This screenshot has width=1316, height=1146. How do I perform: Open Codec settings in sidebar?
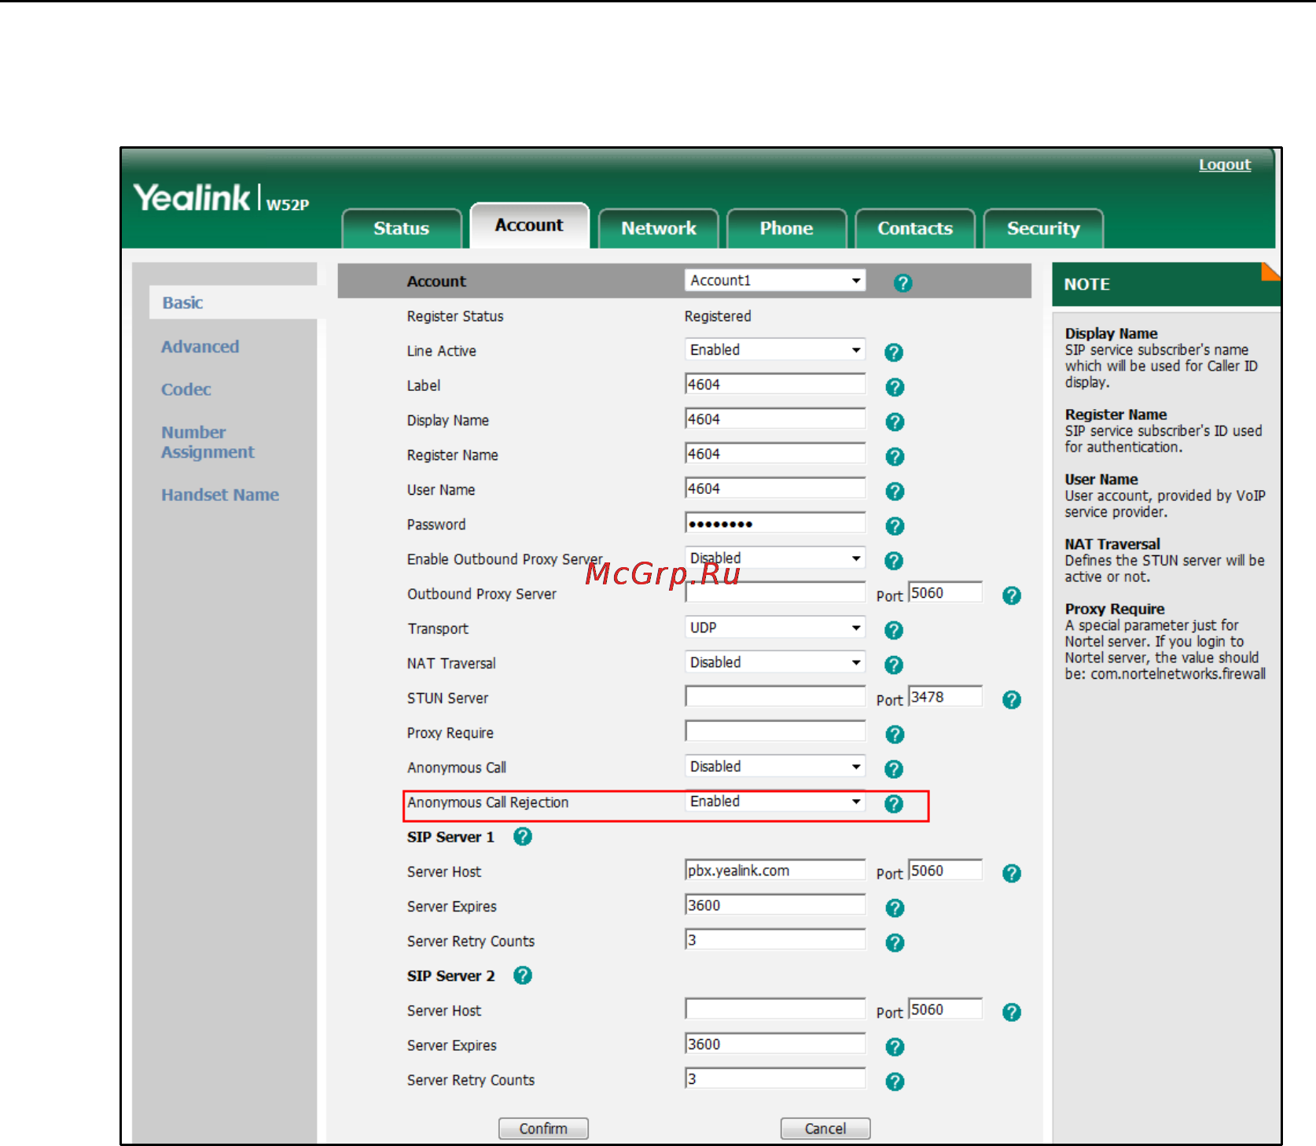(x=186, y=389)
